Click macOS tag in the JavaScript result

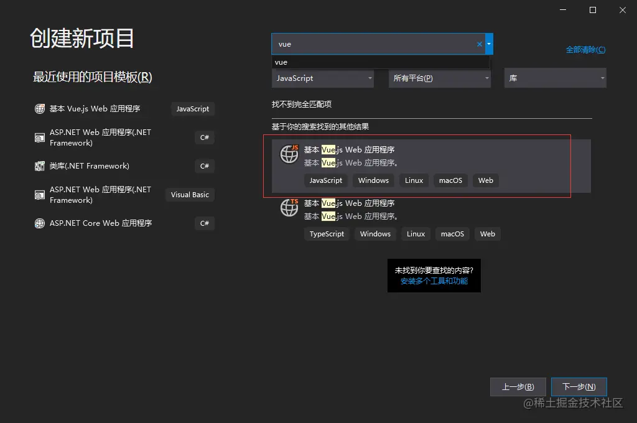tap(450, 180)
